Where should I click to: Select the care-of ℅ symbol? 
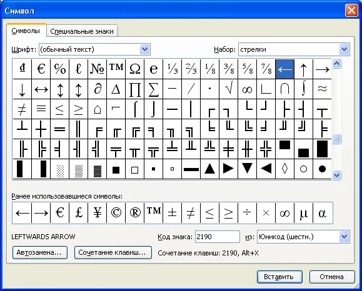(x=60, y=69)
